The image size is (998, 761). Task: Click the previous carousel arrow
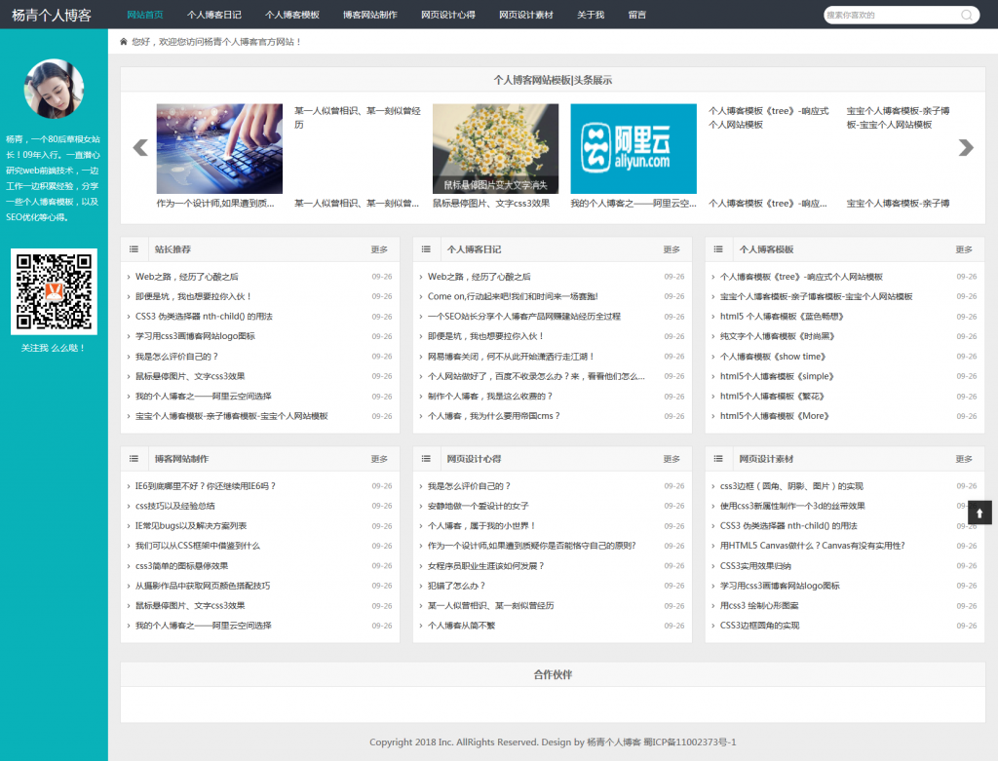tap(140, 147)
